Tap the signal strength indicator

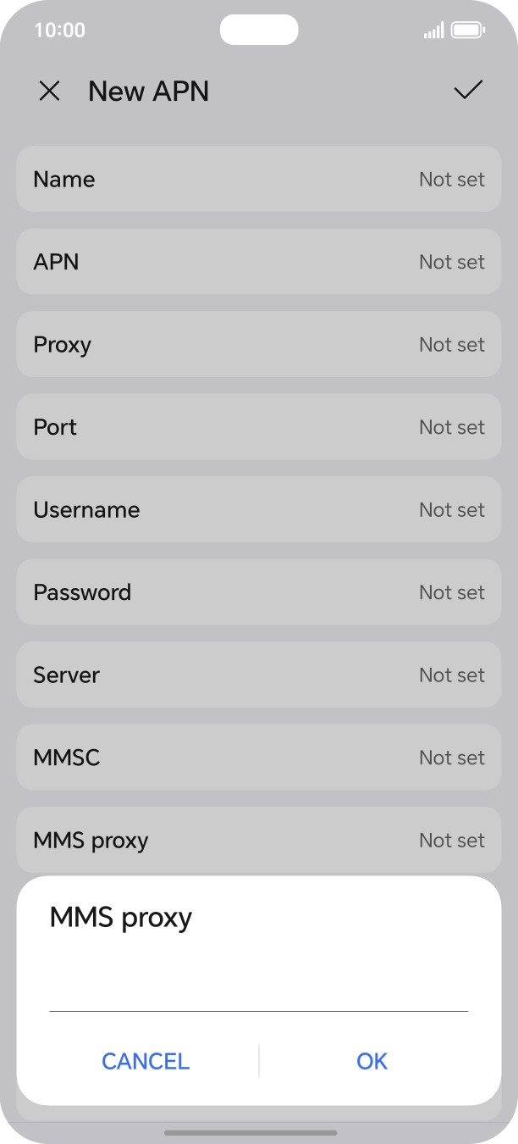[x=434, y=30]
